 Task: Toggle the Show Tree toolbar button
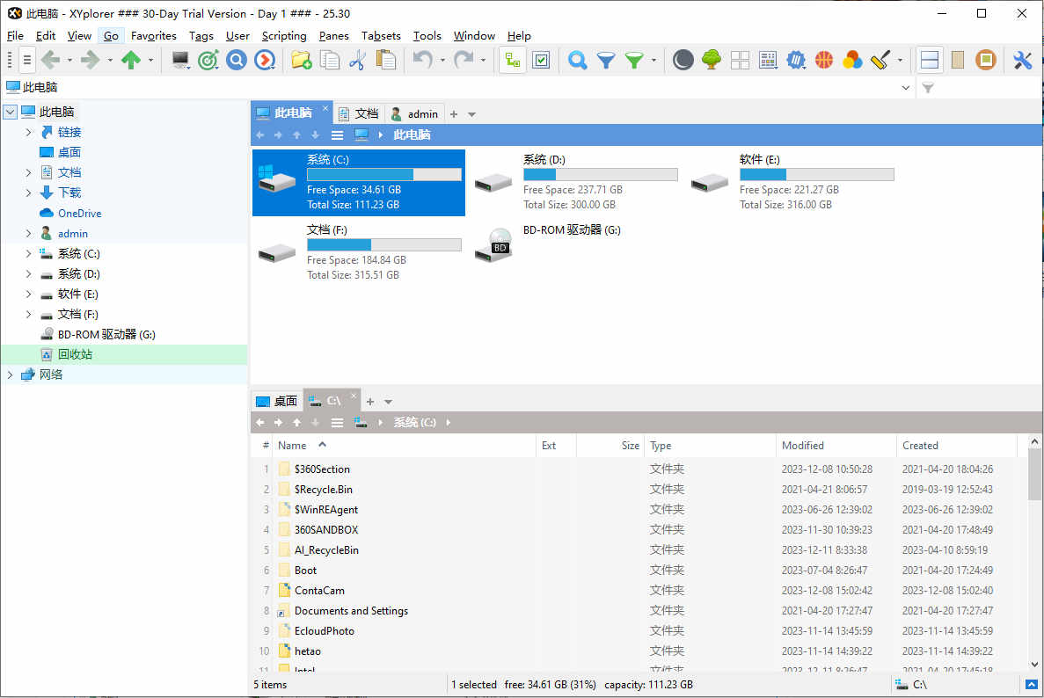(512, 61)
